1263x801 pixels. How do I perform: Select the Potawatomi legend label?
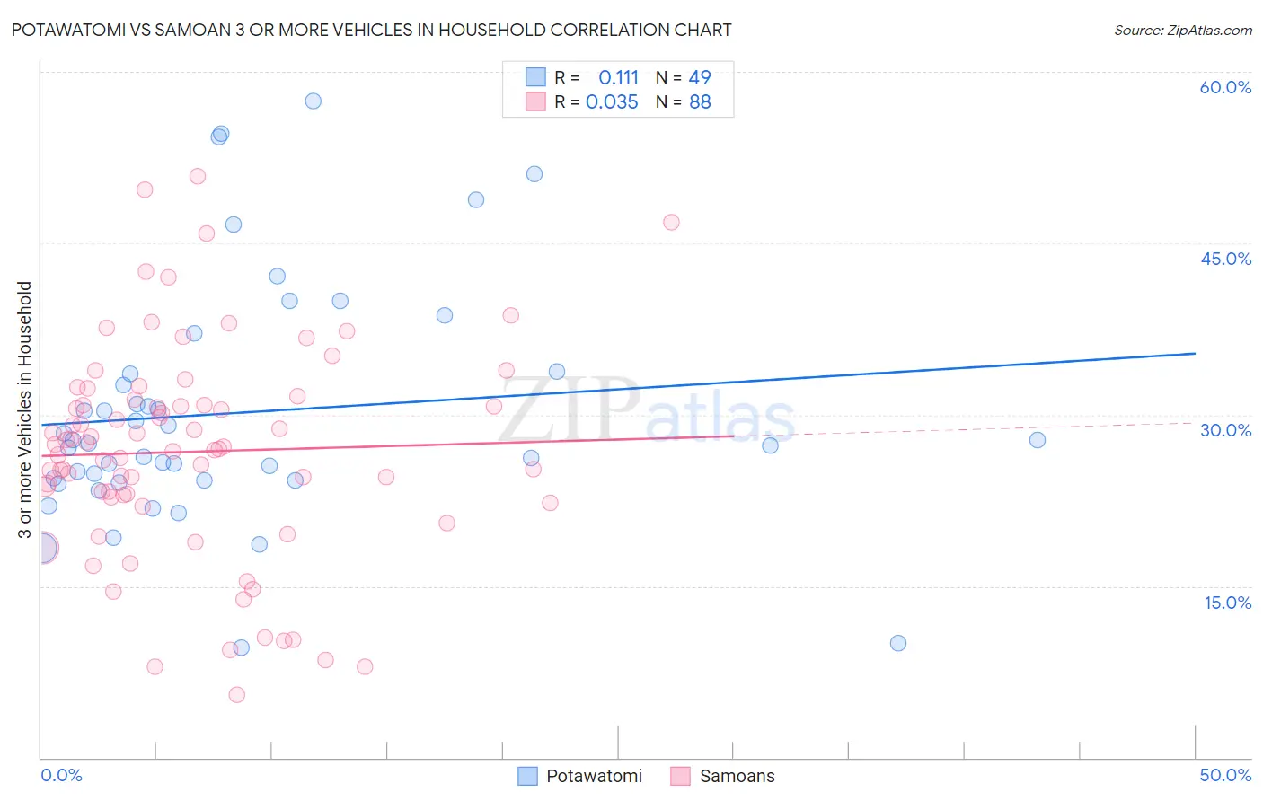(x=595, y=776)
